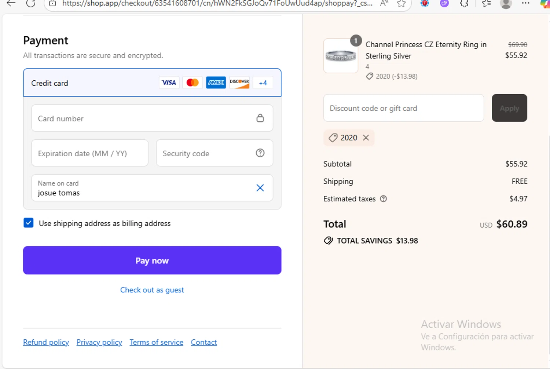Image resolution: width=550 pixels, height=369 pixels.
Task: Click the Payment heading
Action: pyautogui.click(x=46, y=40)
